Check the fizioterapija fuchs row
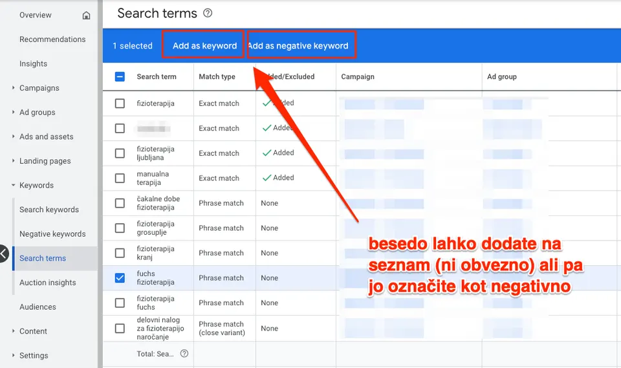This screenshot has height=368, width=621. 120,303
